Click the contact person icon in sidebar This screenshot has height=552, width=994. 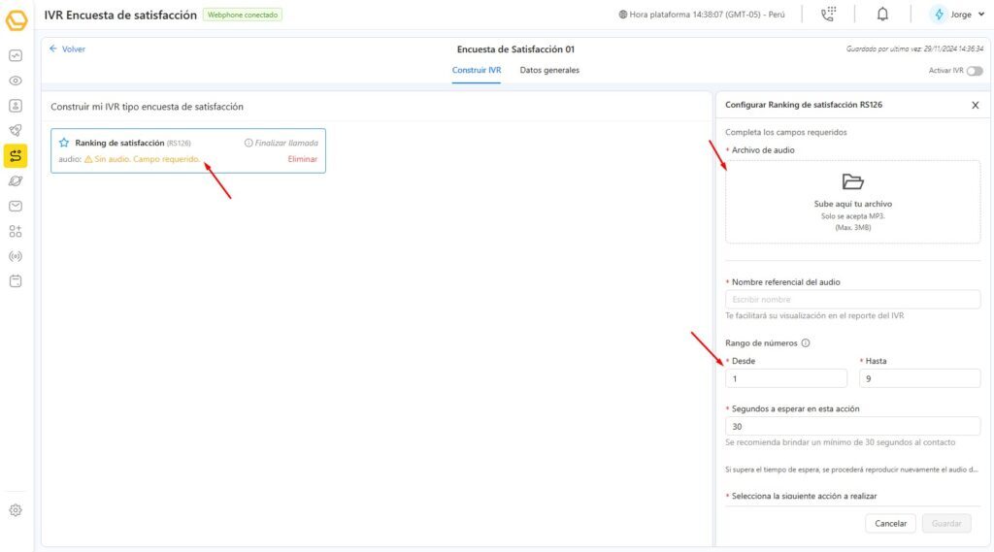coord(16,106)
